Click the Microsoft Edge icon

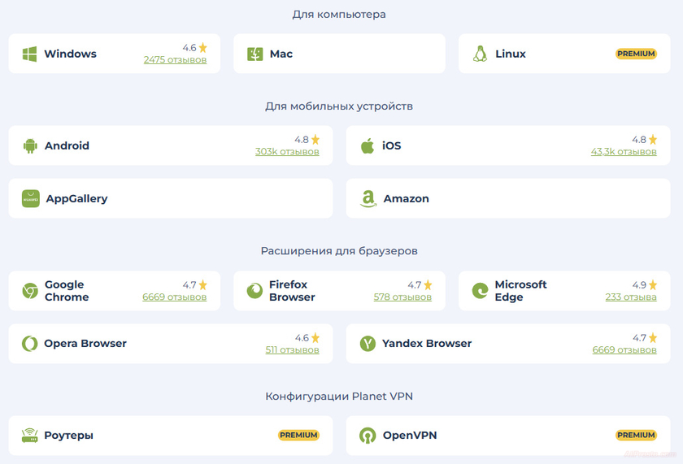coord(480,291)
